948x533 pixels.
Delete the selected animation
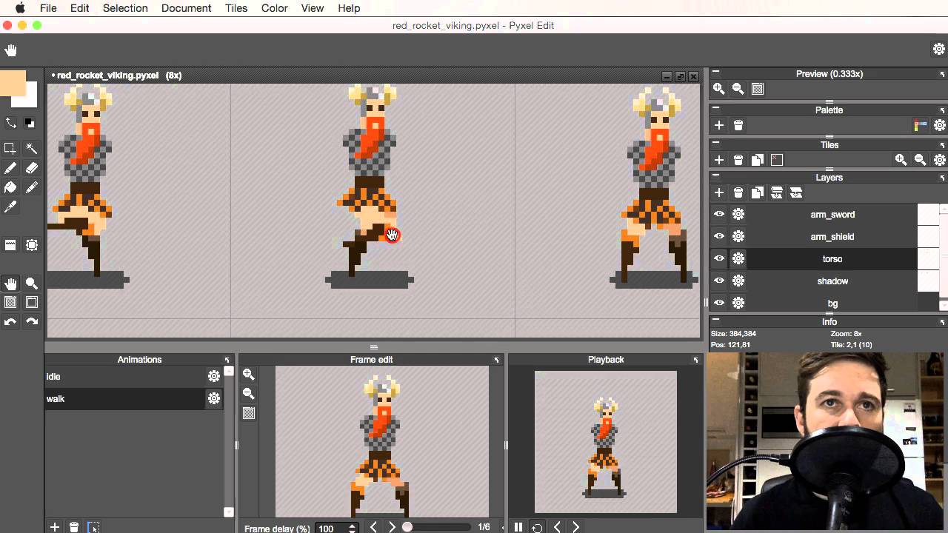(x=74, y=527)
